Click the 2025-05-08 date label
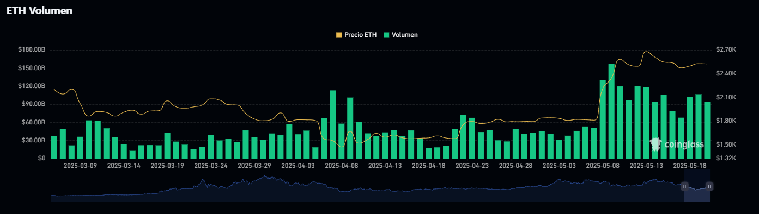 tap(603, 166)
